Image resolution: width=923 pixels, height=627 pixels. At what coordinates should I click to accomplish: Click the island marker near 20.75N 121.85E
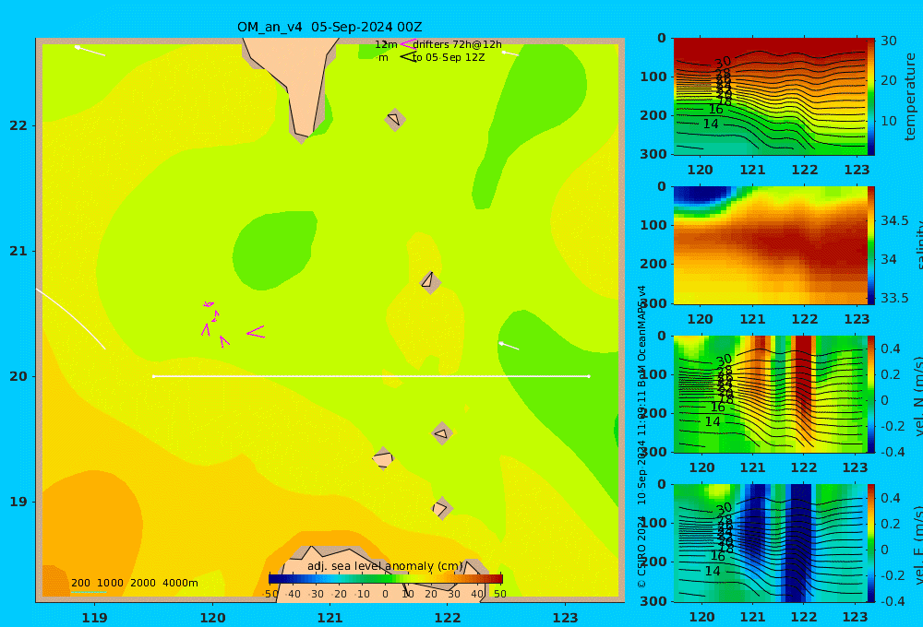430,282
